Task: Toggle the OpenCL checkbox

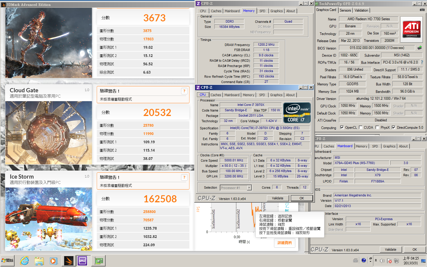Action: pyautogui.click(x=342, y=127)
